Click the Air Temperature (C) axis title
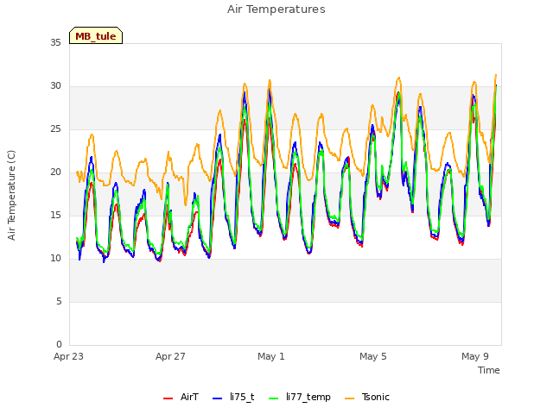Screen dimensions: 553x414 [11, 196]
